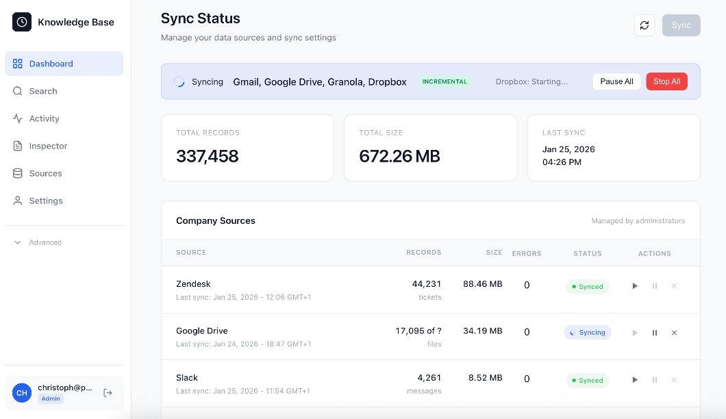Click Slack size 8.52 MB
726x419 pixels.
[485, 378]
